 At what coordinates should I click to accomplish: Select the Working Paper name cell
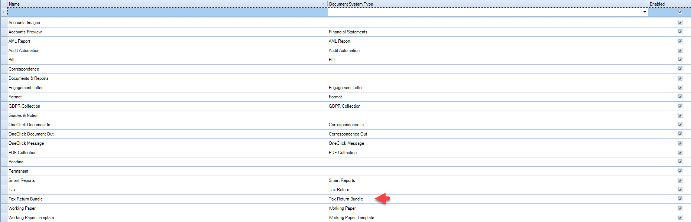pyautogui.click(x=167, y=208)
